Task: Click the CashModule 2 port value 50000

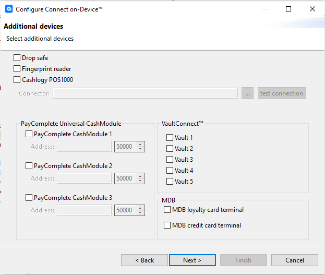Action: point(124,178)
